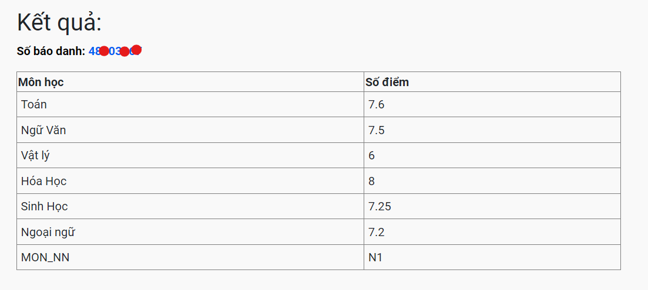
Task: Select the "Số điểm" column header
Action: pos(387,82)
